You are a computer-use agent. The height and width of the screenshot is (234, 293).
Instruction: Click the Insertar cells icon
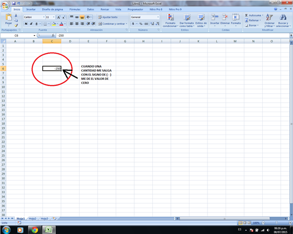(214, 17)
